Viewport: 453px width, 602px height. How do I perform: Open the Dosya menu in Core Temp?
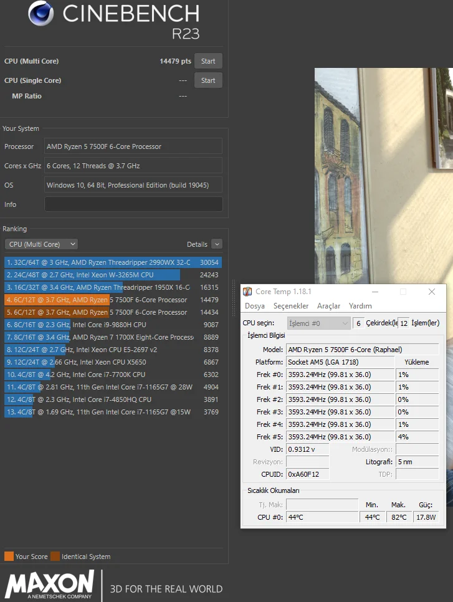click(x=255, y=306)
